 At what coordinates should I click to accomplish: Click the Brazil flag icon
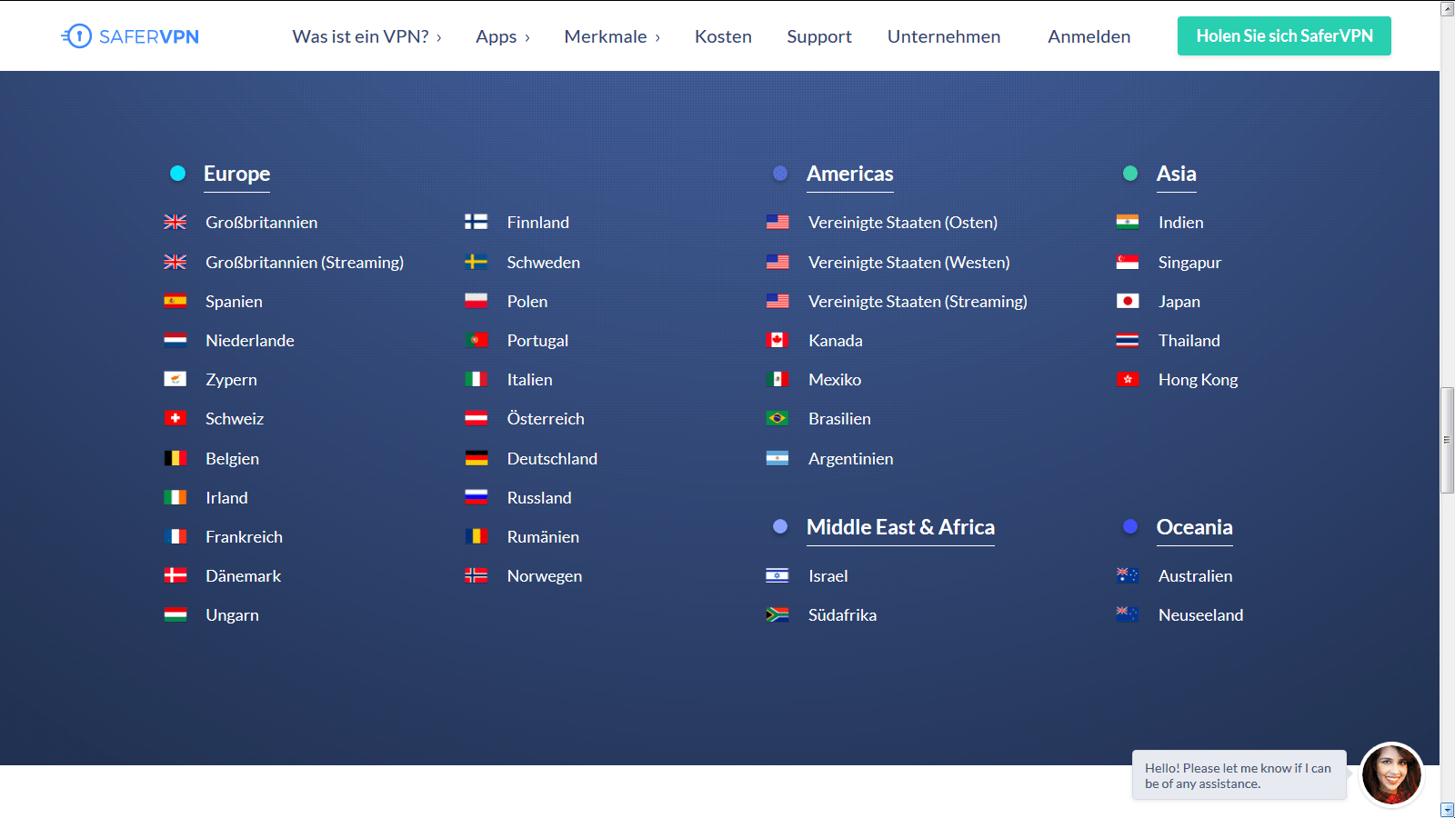(x=778, y=418)
